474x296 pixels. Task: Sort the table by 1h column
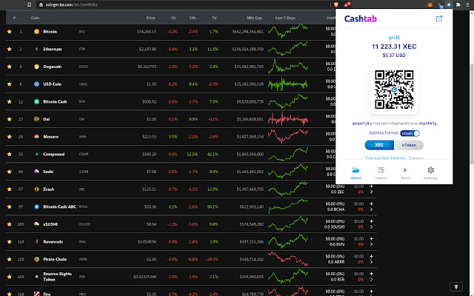[x=173, y=18]
